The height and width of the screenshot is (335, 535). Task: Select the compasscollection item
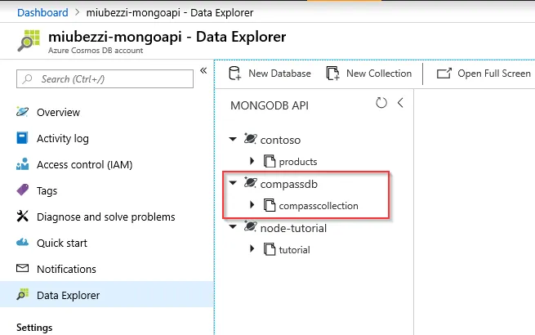coord(319,206)
